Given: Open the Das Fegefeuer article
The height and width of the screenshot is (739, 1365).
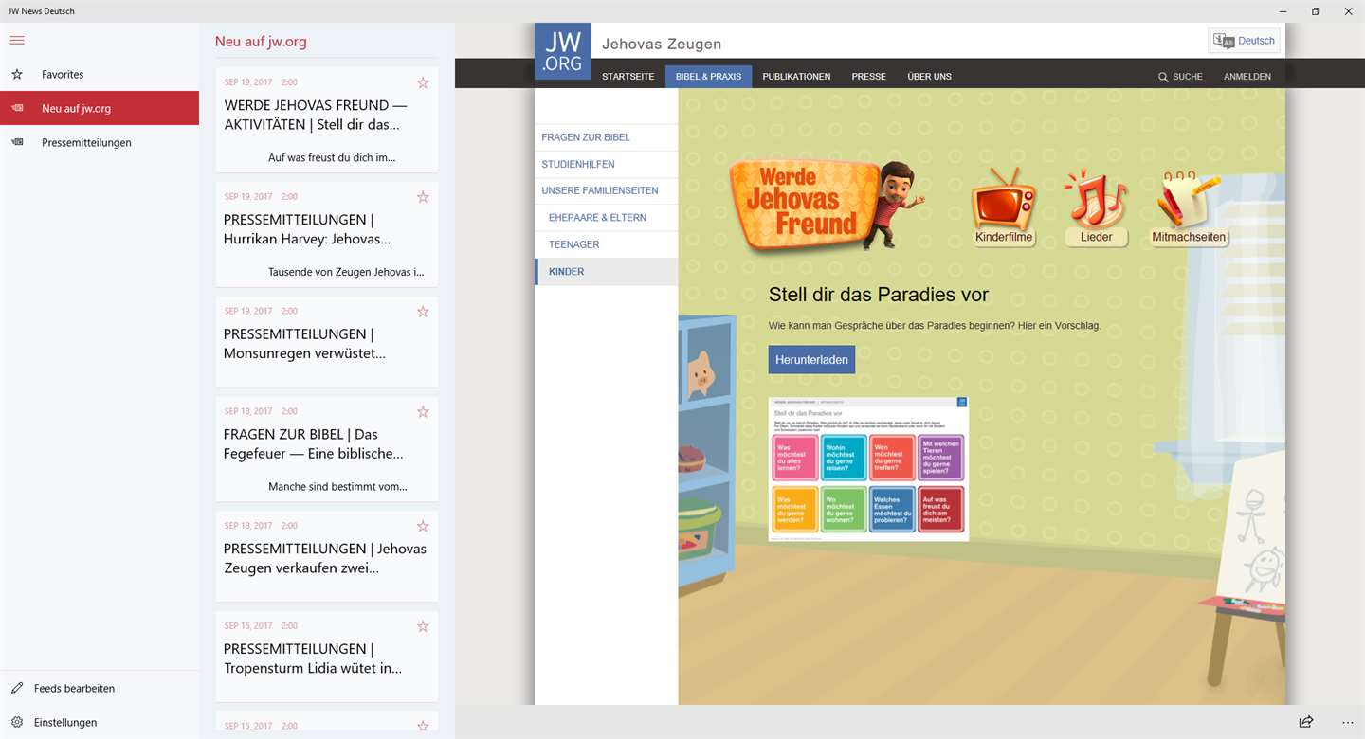Looking at the screenshot, I should pyautogui.click(x=326, y=449).
